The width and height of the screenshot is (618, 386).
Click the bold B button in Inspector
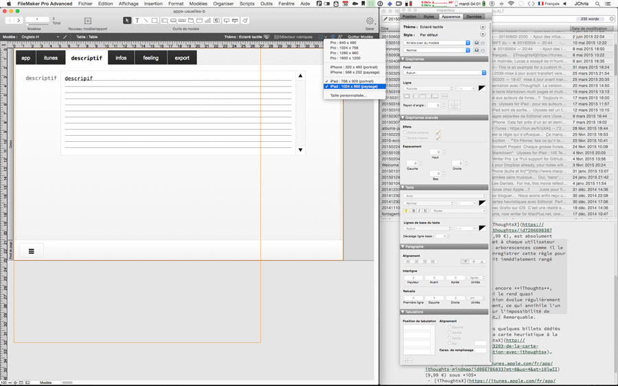click(x=413, y=211)
